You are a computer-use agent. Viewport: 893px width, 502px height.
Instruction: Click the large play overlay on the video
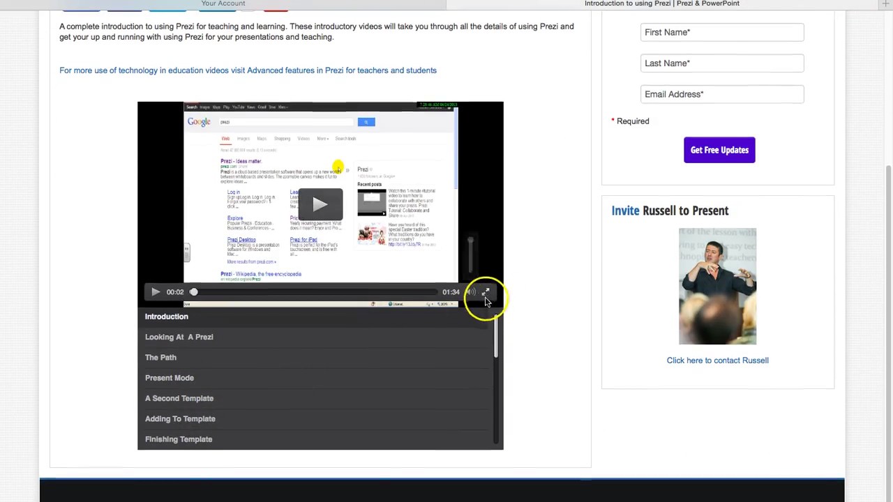coord(320,204)
